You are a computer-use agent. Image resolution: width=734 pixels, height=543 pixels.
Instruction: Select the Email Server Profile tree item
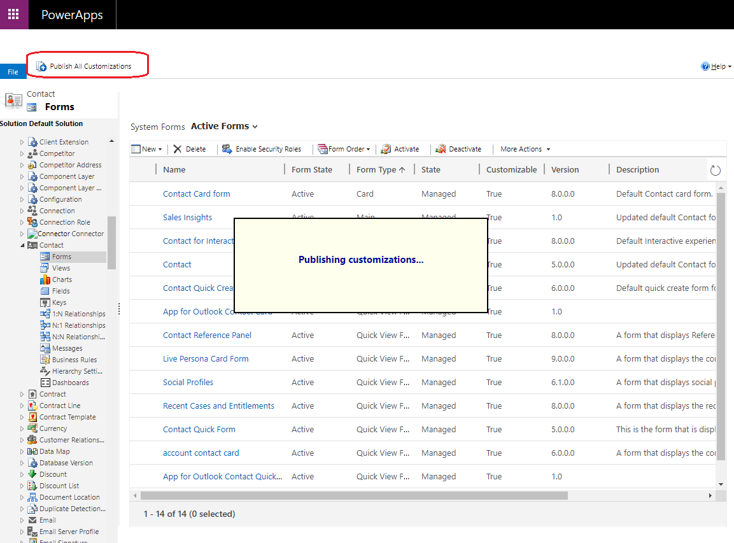(63, 532)
